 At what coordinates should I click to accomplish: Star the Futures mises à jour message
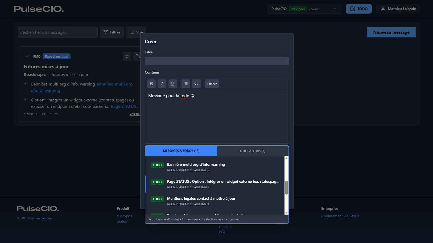[127, 56]
